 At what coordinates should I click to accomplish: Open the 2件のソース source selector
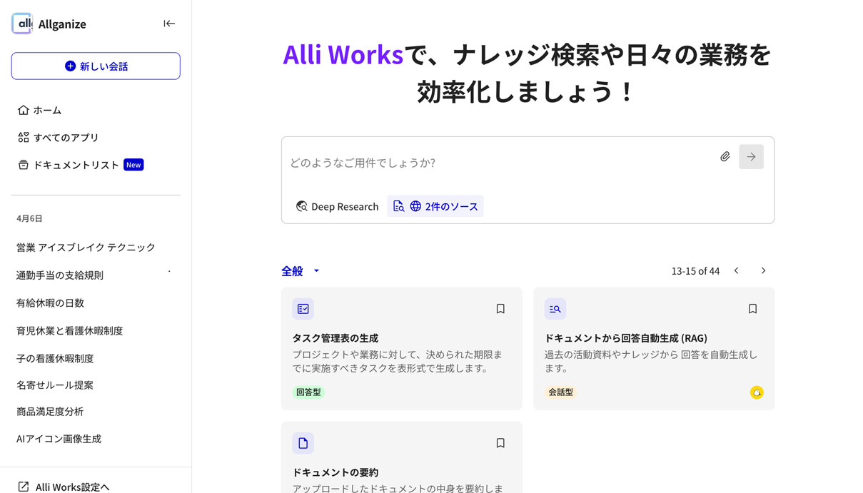(435, 206)
